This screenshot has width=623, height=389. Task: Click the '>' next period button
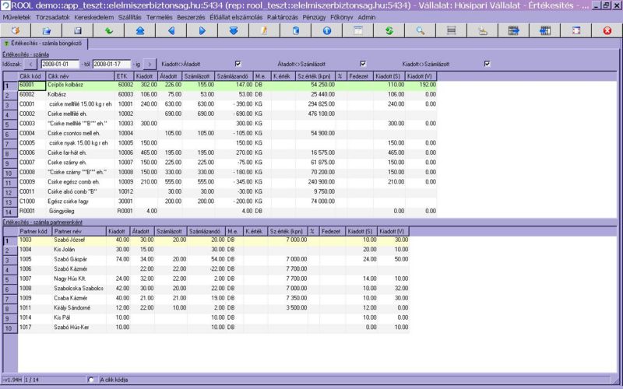point(150,64)
